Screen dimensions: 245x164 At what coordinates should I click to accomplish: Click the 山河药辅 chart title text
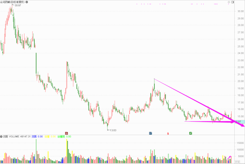pyautogui.click(x=8, y=2)
